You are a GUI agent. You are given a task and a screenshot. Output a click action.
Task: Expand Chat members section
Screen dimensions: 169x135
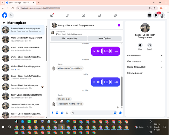[x=145, y=61]
